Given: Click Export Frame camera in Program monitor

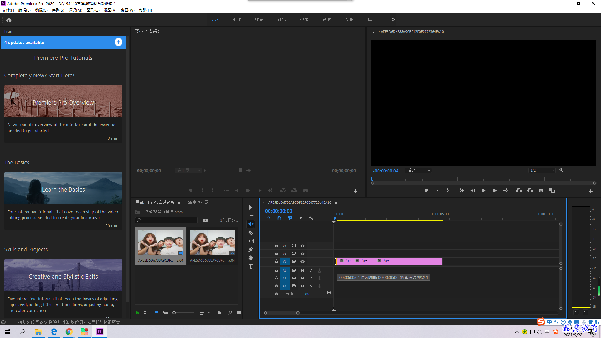Looking at the screenshot, I should [541, 191].
